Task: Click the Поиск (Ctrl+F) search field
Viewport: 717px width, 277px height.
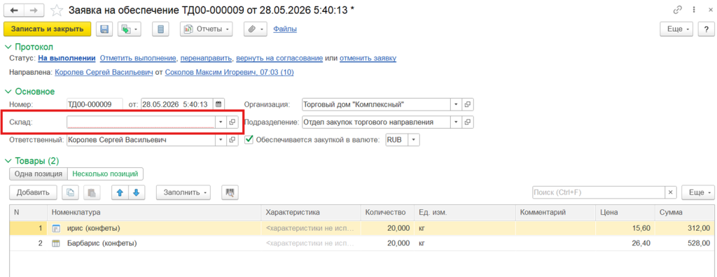Action: [x=599, y=192]
